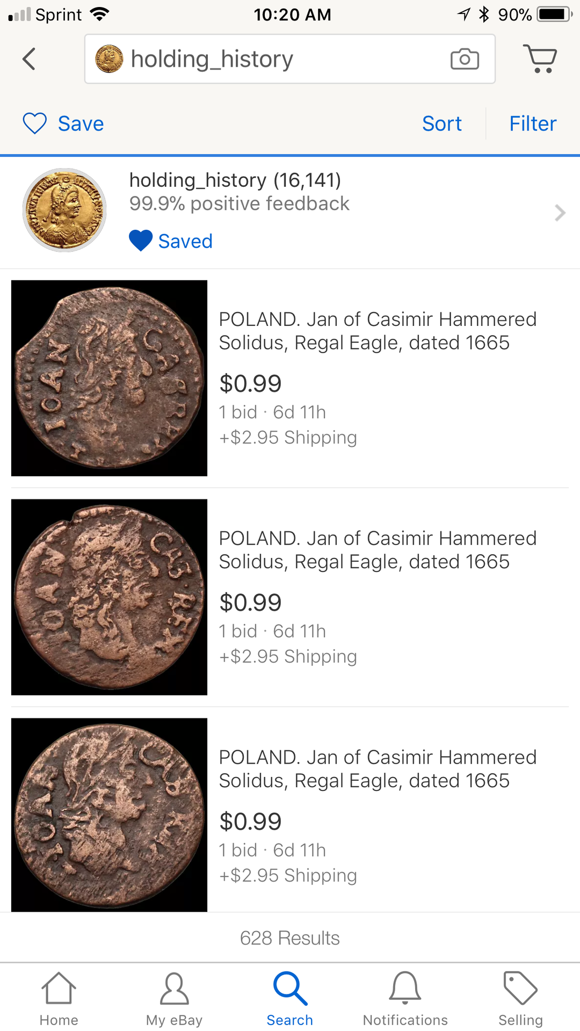
Task: Tap the back arrow icon
Action: point(30,59)
